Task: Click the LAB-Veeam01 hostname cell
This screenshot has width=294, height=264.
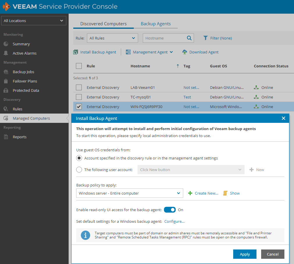Action: (143, 87)
